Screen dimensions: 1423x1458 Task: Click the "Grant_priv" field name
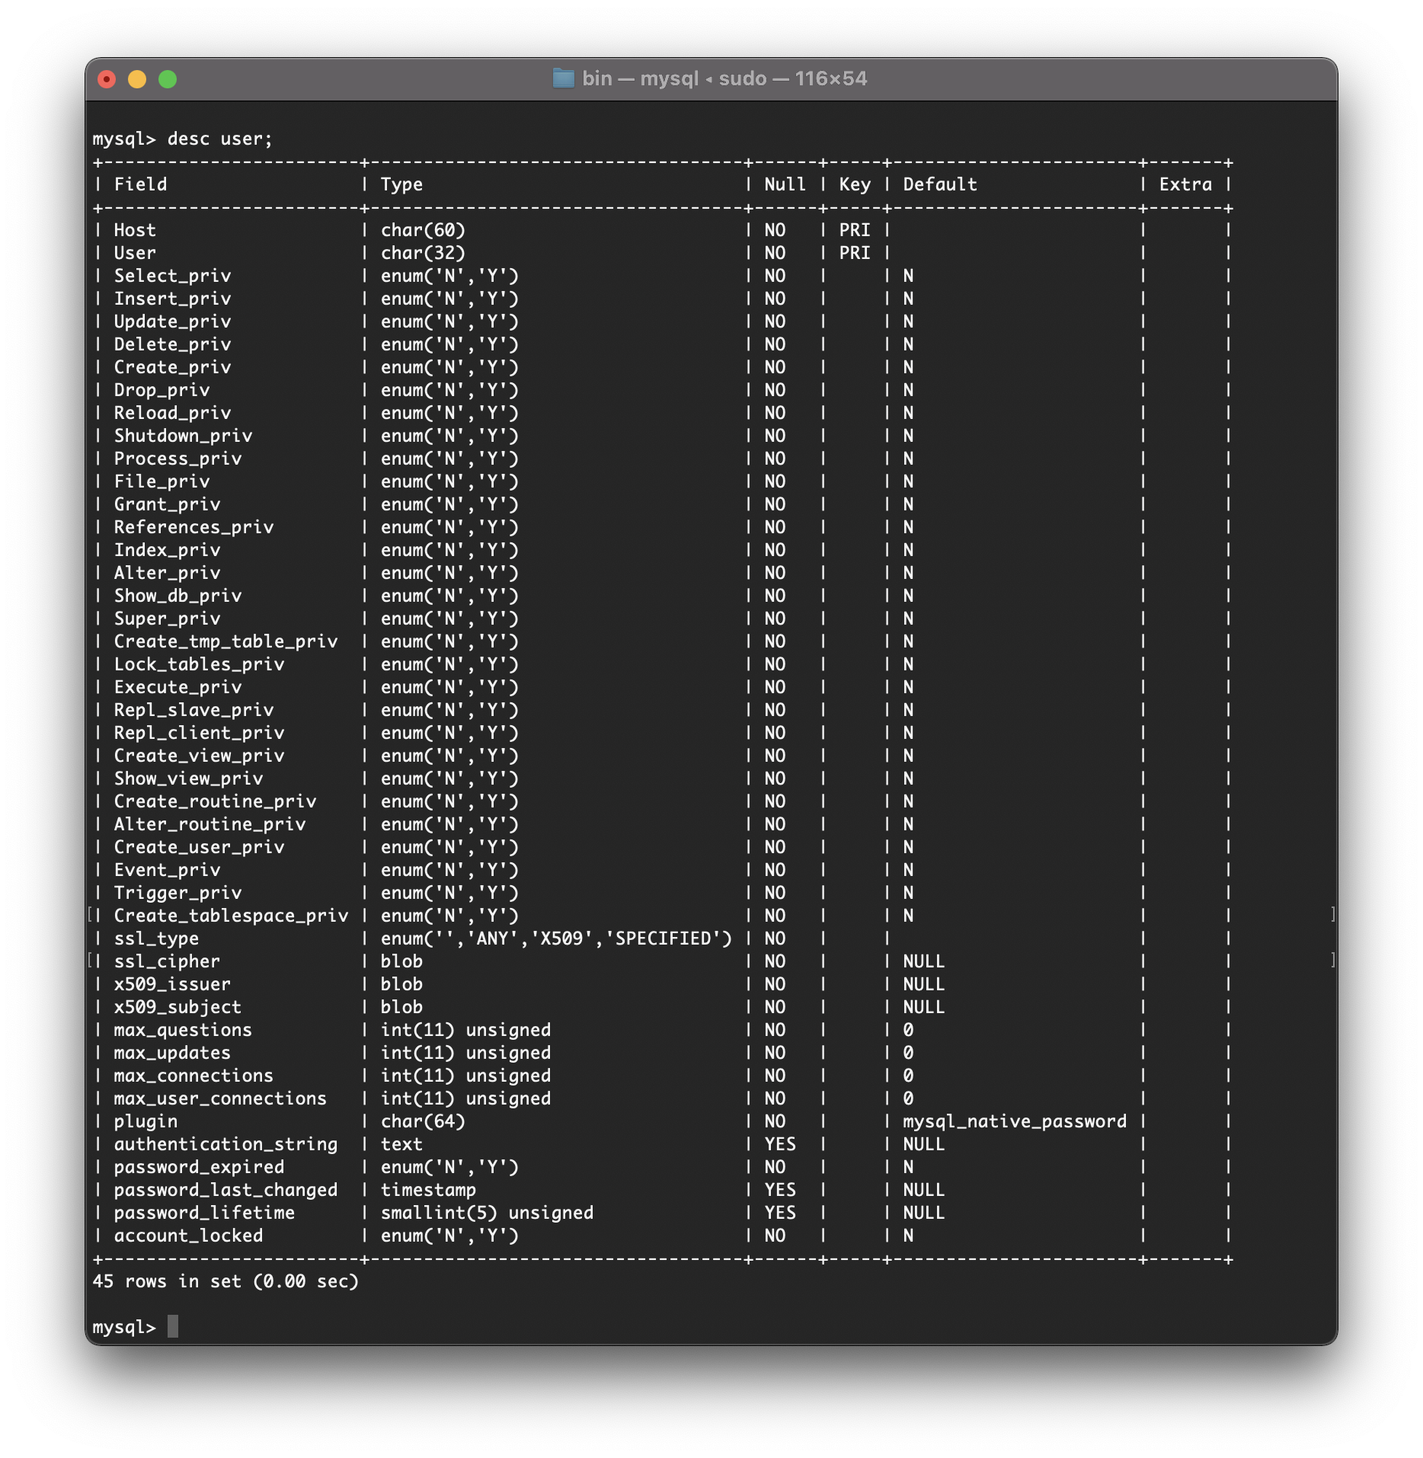168,504
